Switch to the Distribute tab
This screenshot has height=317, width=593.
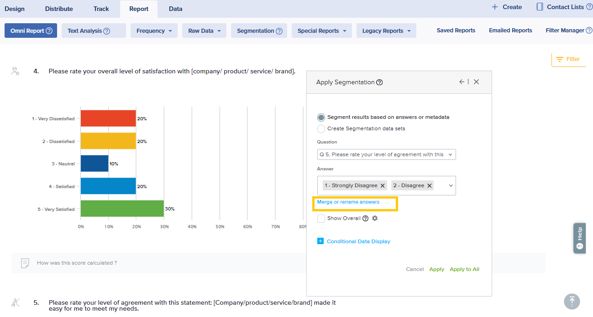pos(59,9)
